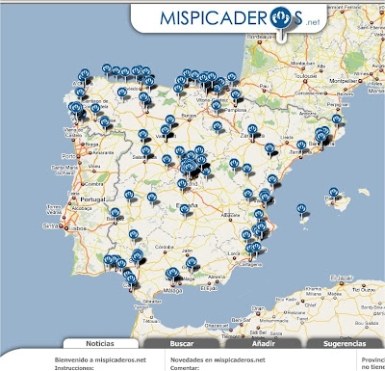Click the pin between Zaragoza and Tarragona

click(269, 148)
